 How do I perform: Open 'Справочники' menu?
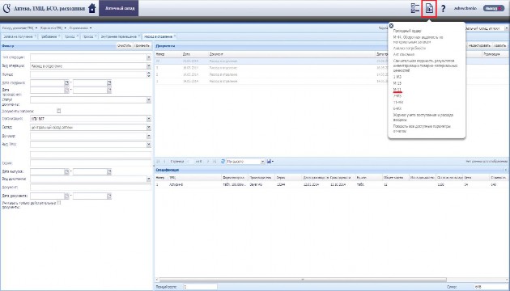tap(80, 28)
